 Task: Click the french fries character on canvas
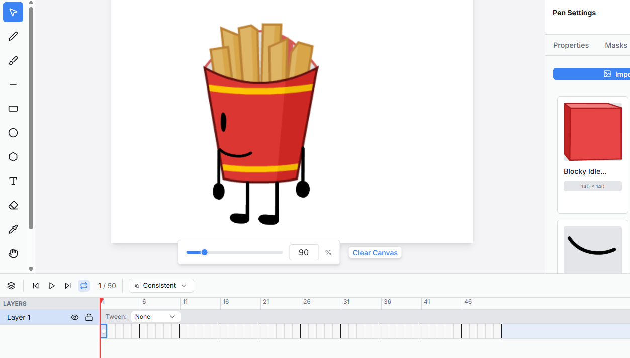click(x=260, y=123)
